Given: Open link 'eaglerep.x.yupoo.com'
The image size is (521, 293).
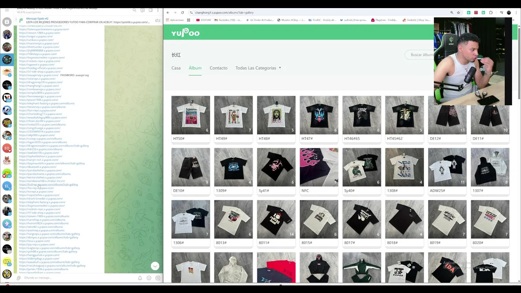Looking at the screenshot, I should pyautogui.click(x=49, y=248).
